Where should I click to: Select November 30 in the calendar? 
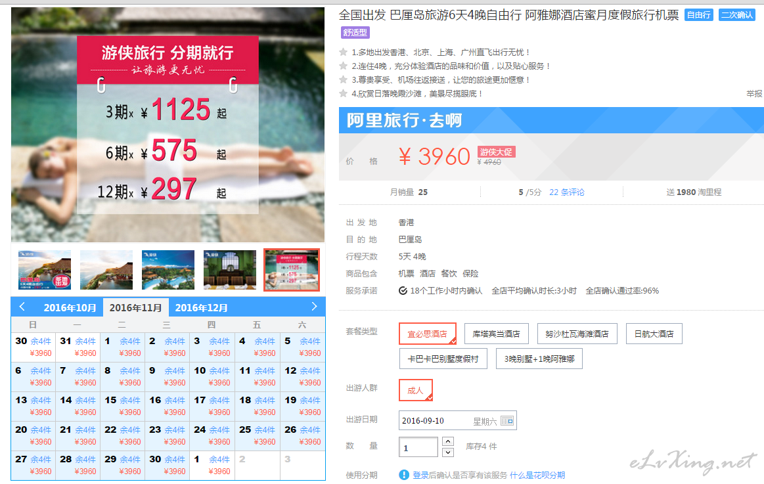pyautogui.click(x=167, y=465)
